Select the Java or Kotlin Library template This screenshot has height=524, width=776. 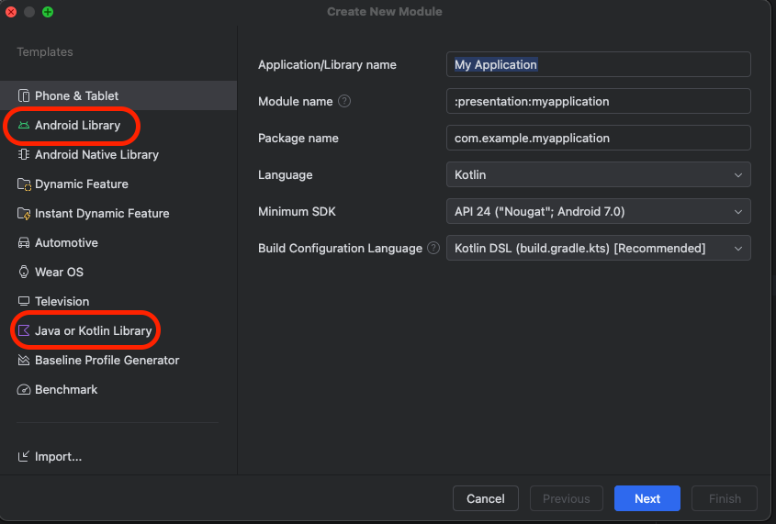pyautogui.click(x=118, y=330)
